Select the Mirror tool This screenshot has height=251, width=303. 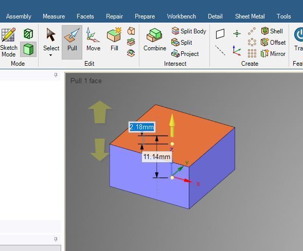(273, 53)
